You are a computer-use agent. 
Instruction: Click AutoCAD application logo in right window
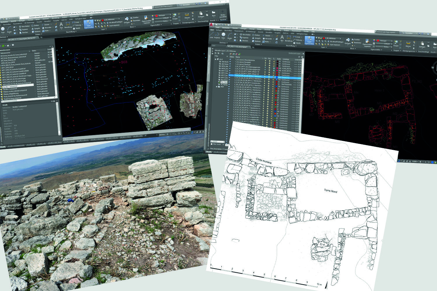tap(211, 25)
